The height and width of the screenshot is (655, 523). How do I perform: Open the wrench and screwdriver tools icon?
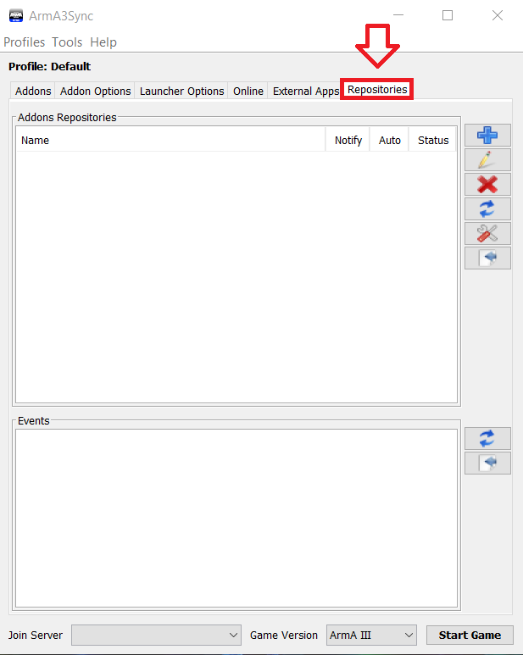tap(487, 234)
